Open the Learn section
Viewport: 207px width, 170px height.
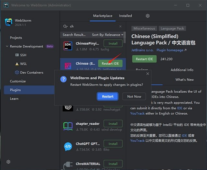[14, 99]
